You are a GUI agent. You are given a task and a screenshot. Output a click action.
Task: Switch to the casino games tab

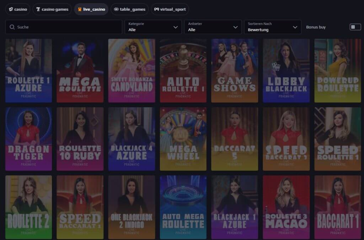(x=52, y=9)
